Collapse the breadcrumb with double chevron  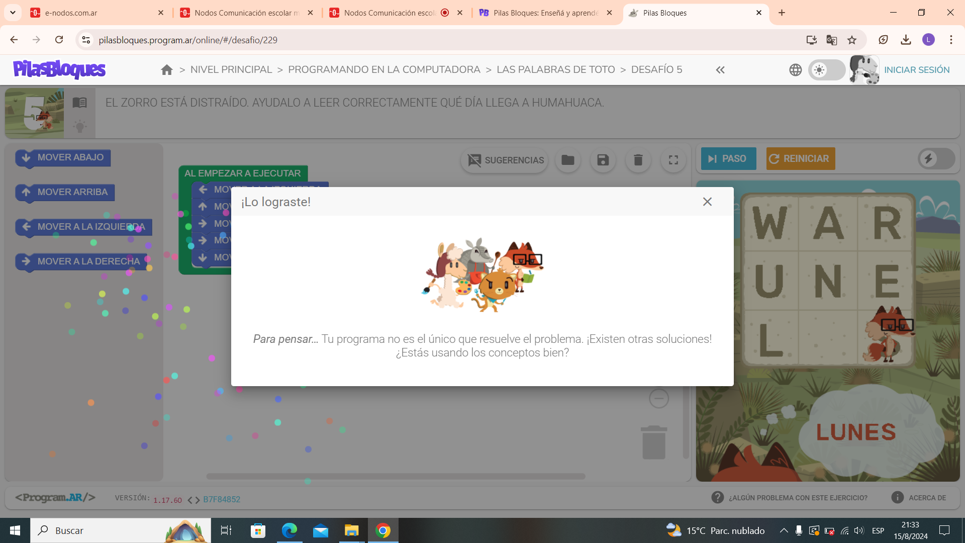720,70
